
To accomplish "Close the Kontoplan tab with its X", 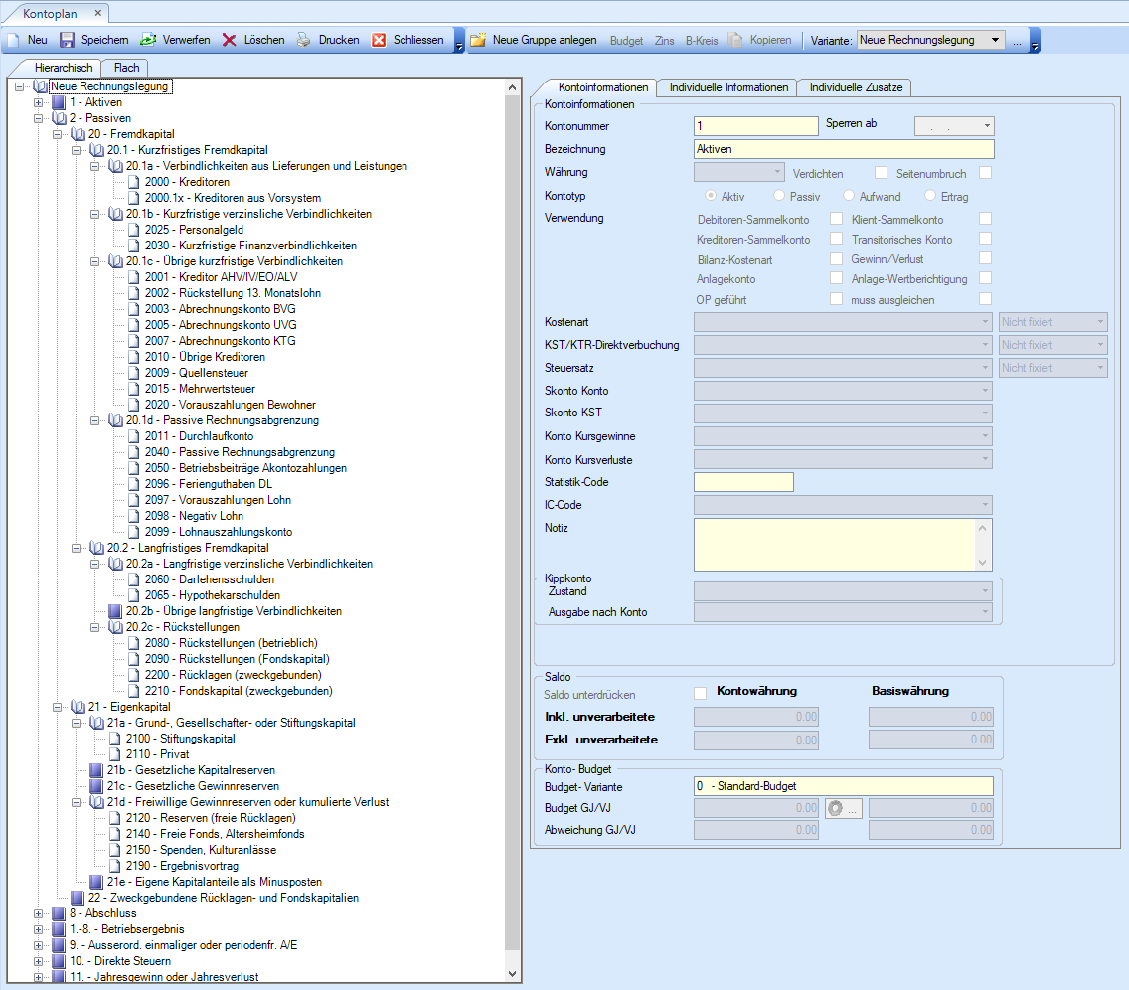I will point(98,13).
